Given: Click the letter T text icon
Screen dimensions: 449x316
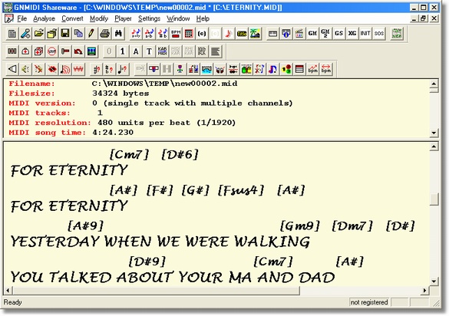Looking at the screenshot, I should click(149, 51).
